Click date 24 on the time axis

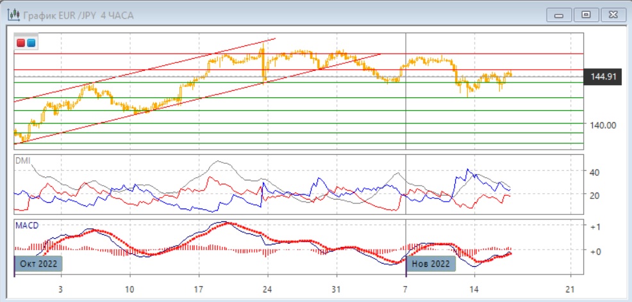click(x=268, y=289)
